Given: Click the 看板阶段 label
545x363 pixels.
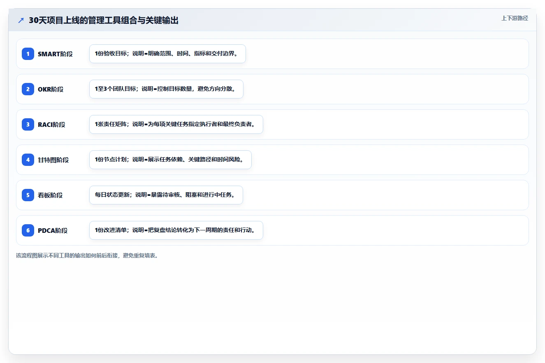Looking at the screenshot, I should click(50, 195).
